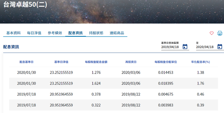Edit the start date field 2019/04/18

170,47
